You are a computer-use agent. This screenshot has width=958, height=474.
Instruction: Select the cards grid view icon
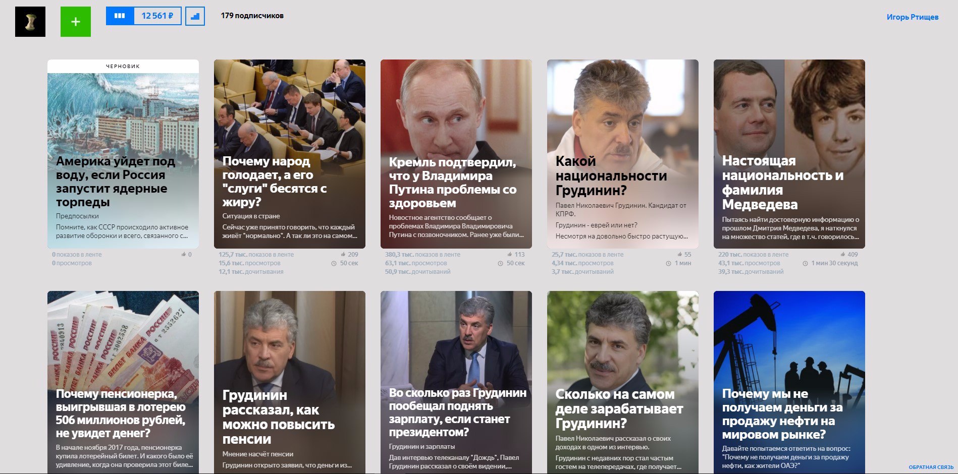tap(120, 16)
